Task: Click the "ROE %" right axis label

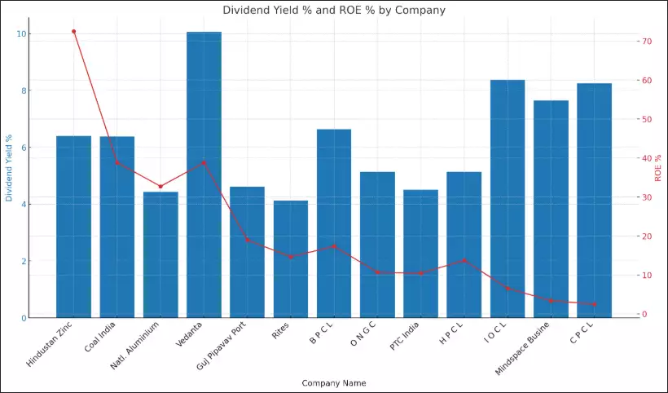Action: (x=658, y=167)
